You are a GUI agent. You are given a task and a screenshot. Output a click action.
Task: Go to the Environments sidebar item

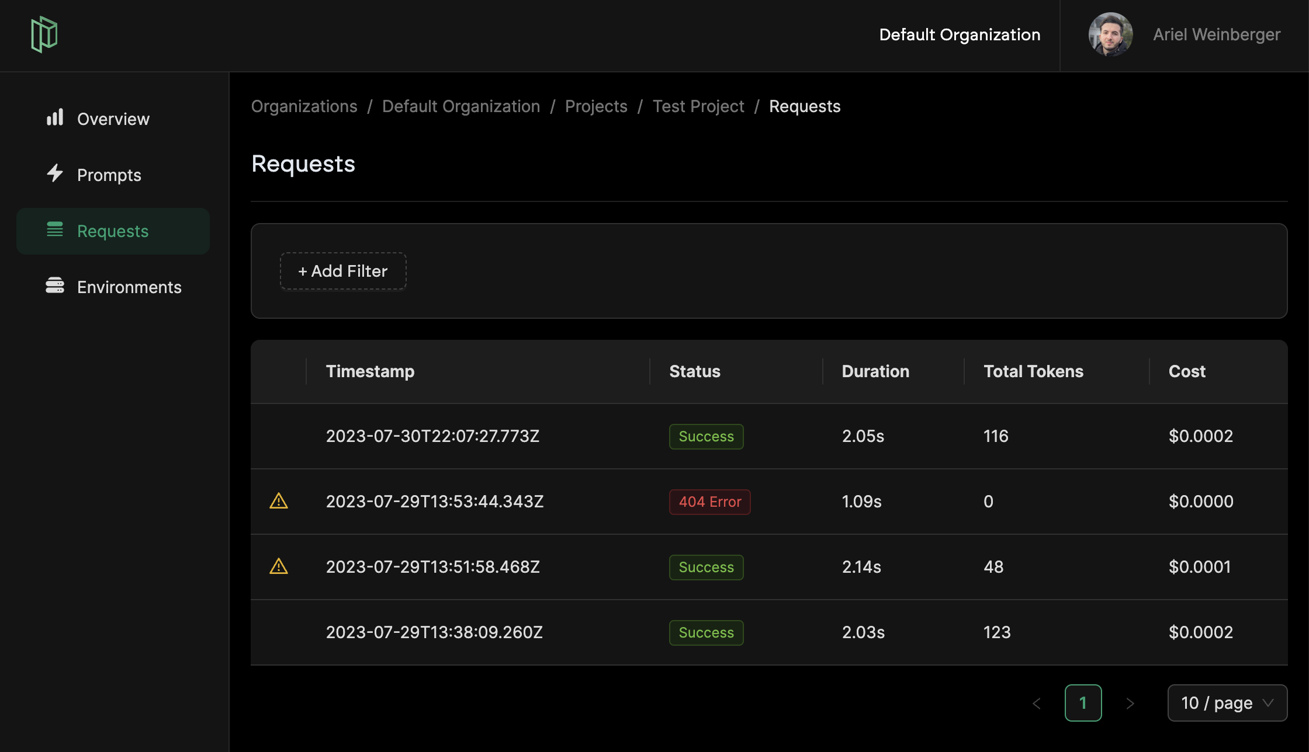(x=129, y=287)
